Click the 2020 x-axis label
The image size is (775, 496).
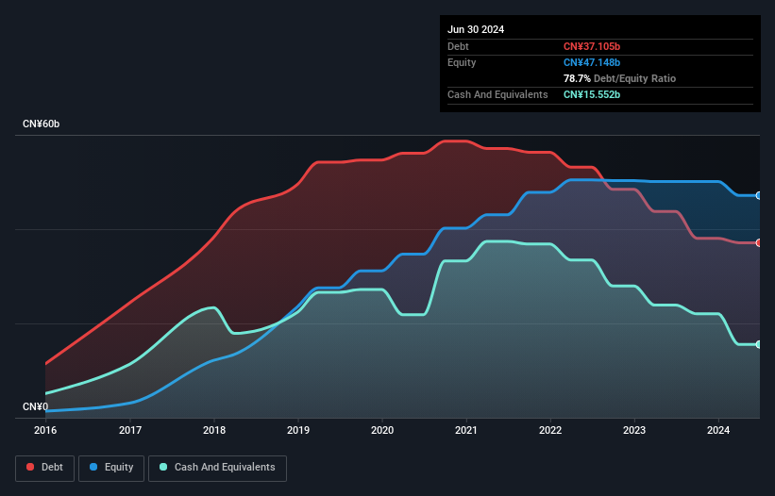(x=382, y=430)
